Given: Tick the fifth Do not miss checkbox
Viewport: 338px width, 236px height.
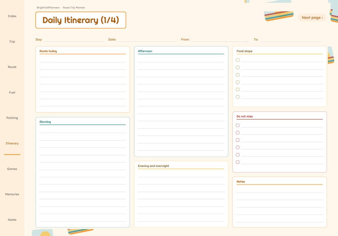Looking at the screenshot, I should point(238,155).
